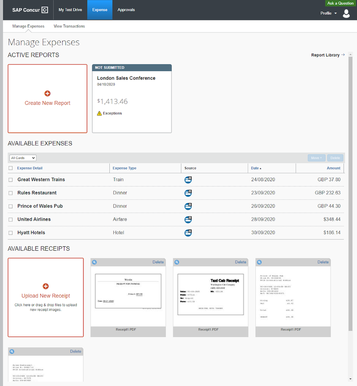Click the page vertical scrollbar
The height and width of the screenshot is (386, 357).
350,194
